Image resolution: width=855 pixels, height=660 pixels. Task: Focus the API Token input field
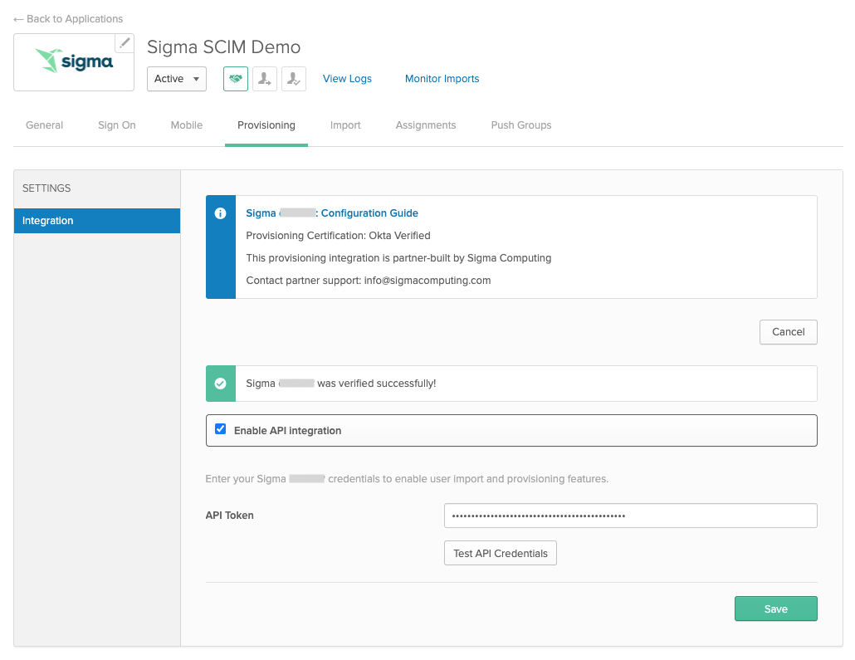(630, 516)
